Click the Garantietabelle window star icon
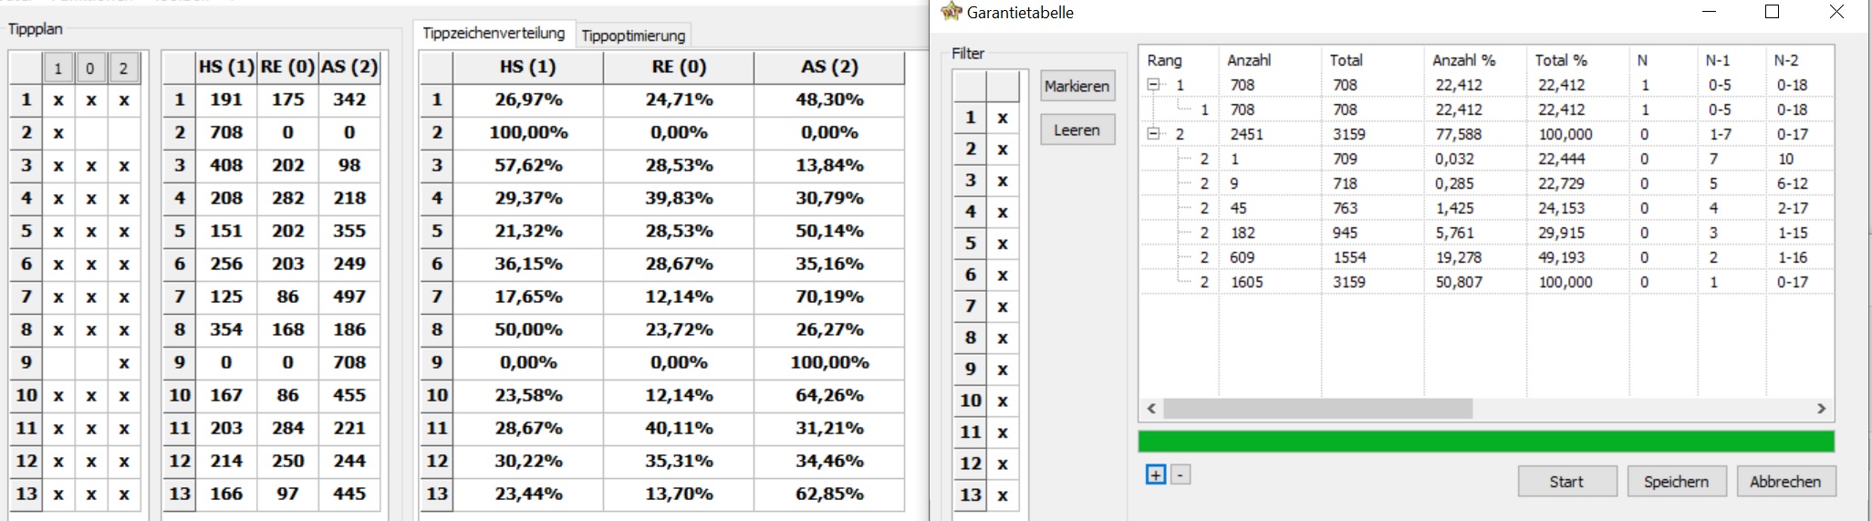Viewport: 1872px width, 521px height. (952, 12)
